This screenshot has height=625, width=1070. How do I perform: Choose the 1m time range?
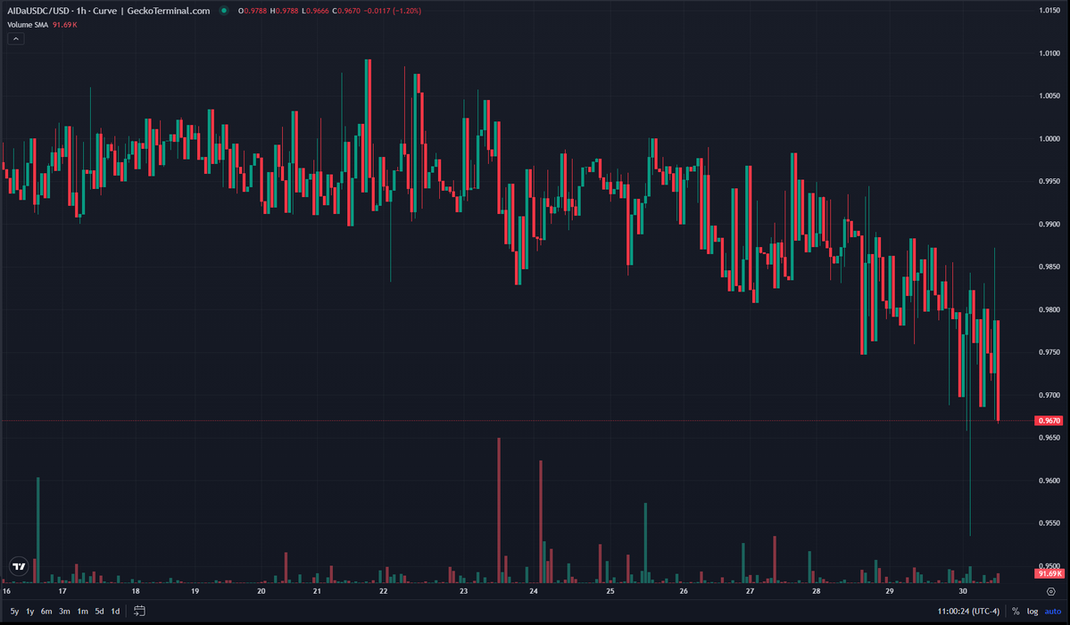pos(82,612)
